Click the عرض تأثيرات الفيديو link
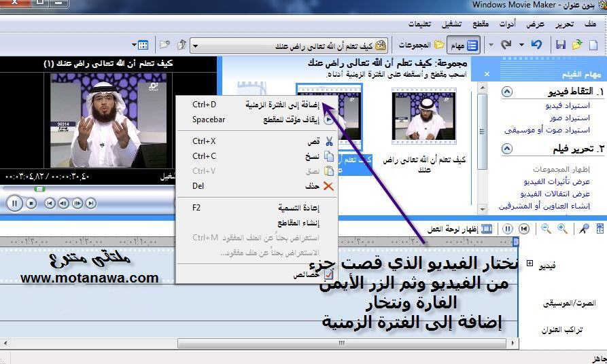 pyautogui.click(x=557, y=182)
